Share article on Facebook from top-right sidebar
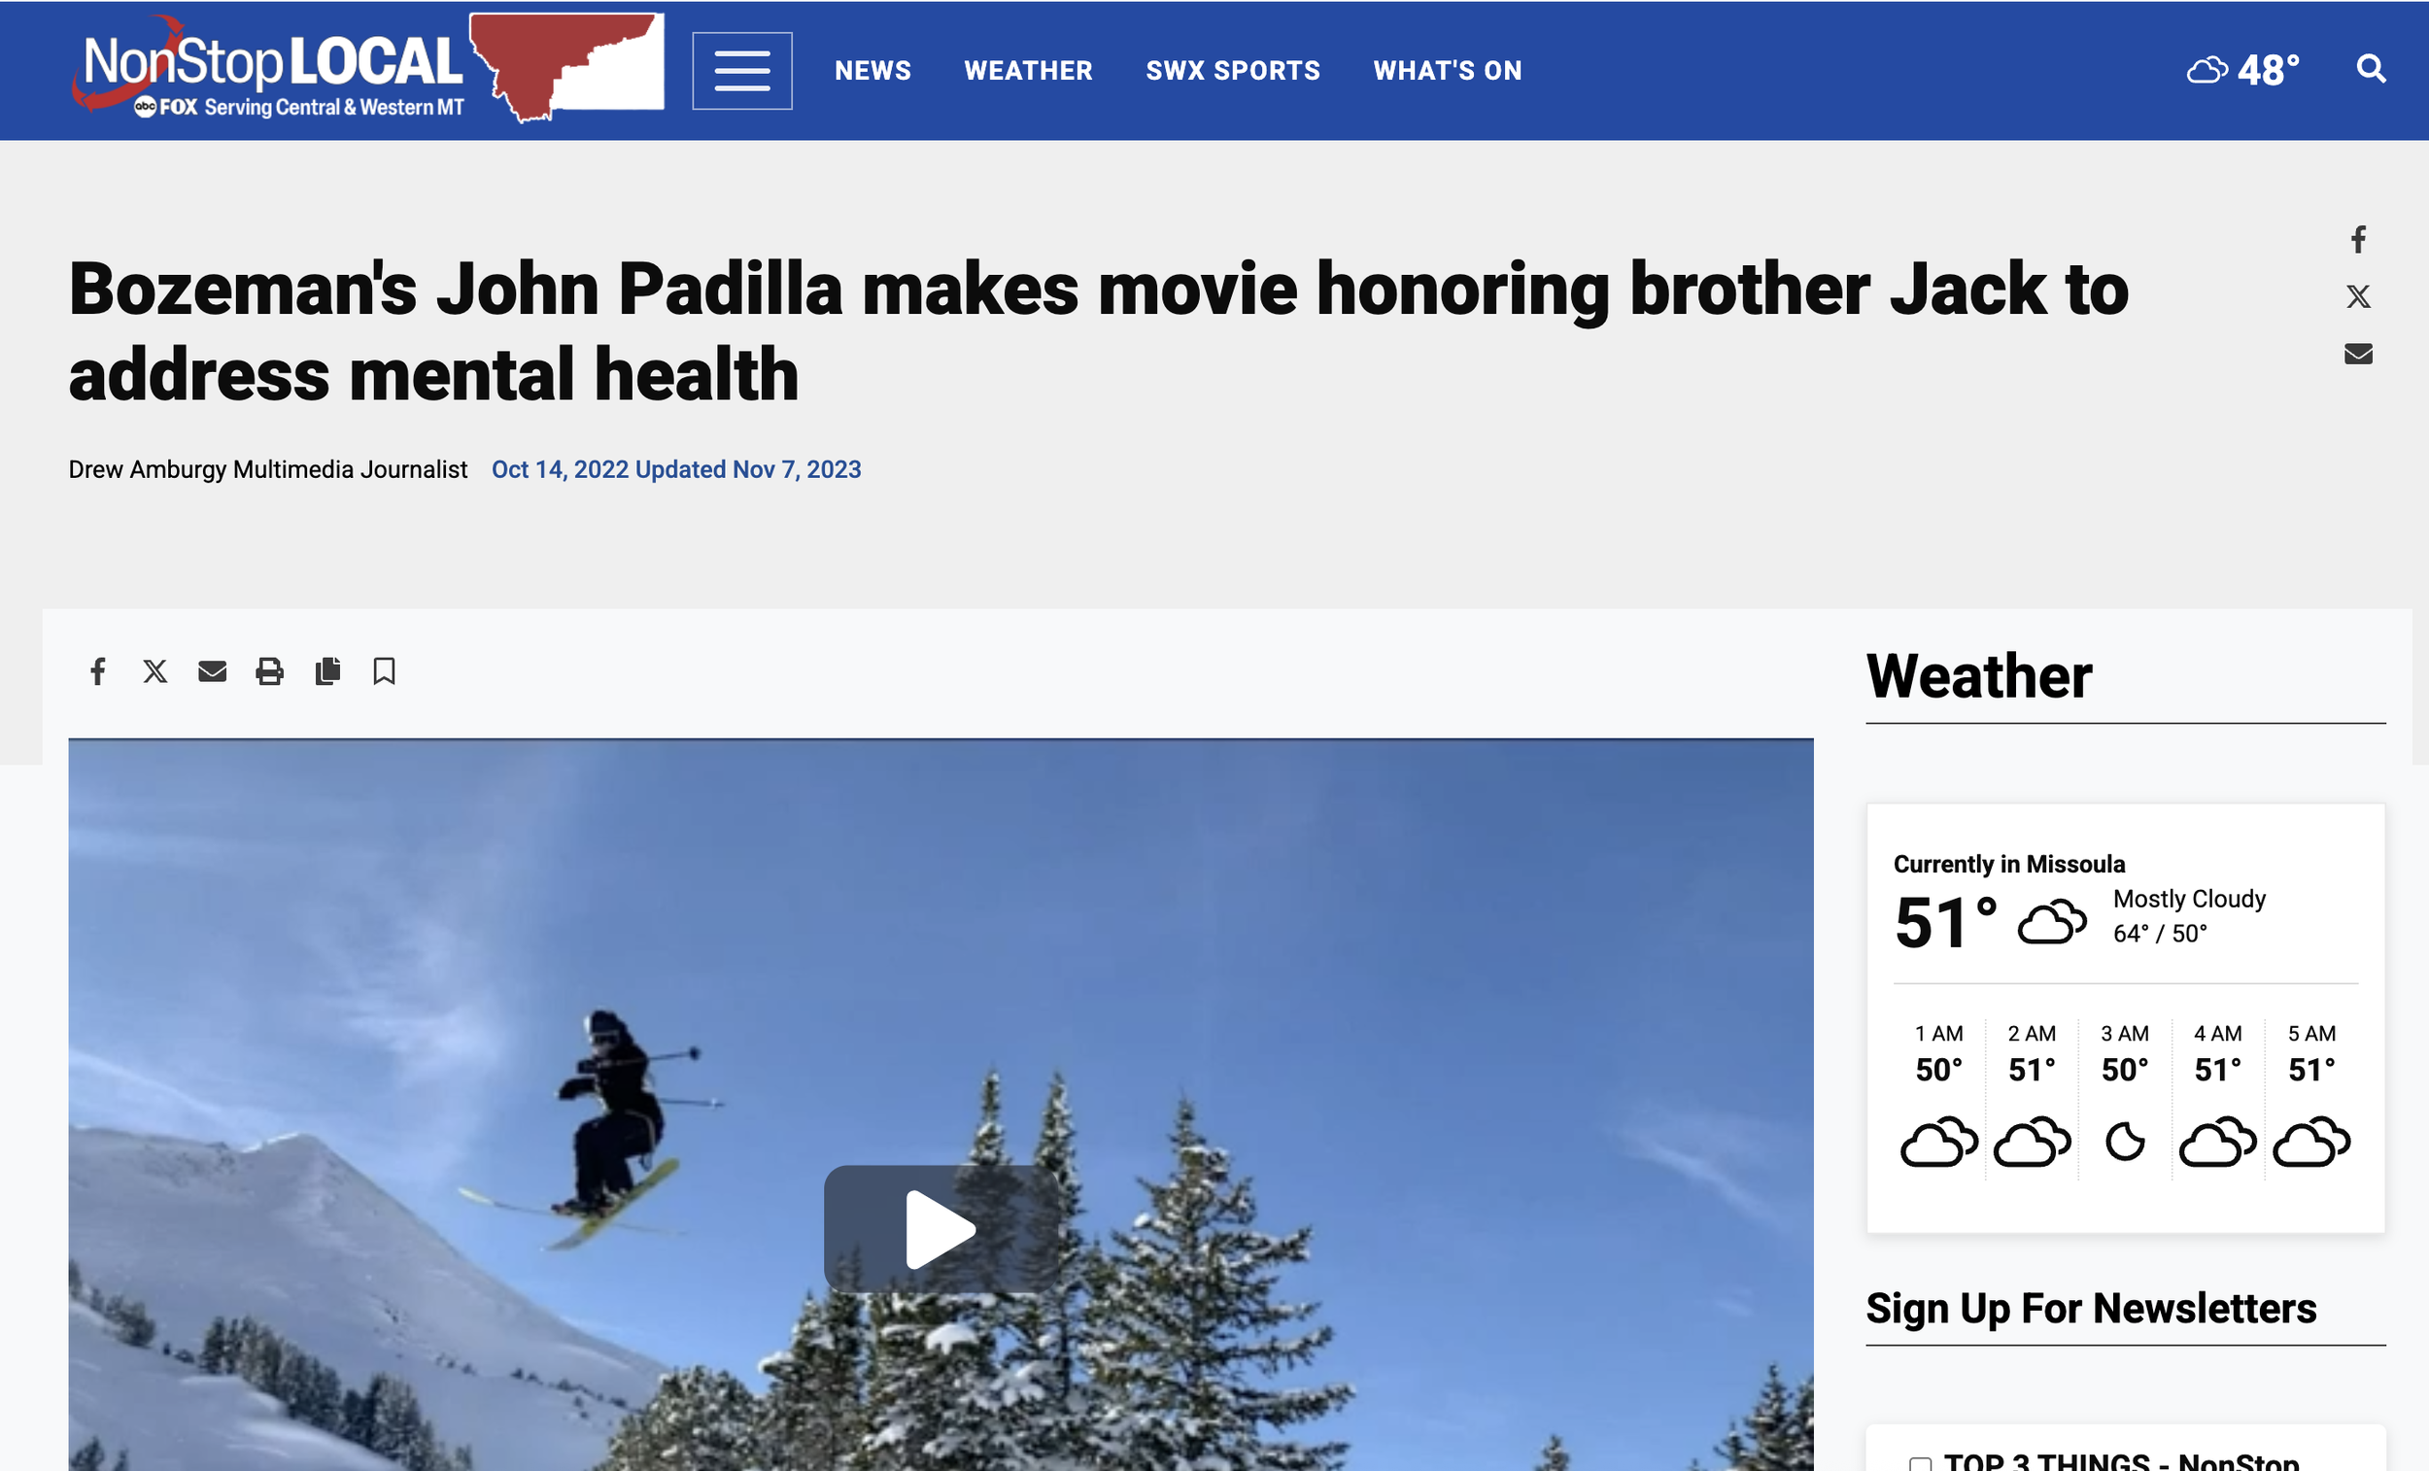This screenshot has height=1471, width=2429. pyautogui.click(x=2357, y=240)
